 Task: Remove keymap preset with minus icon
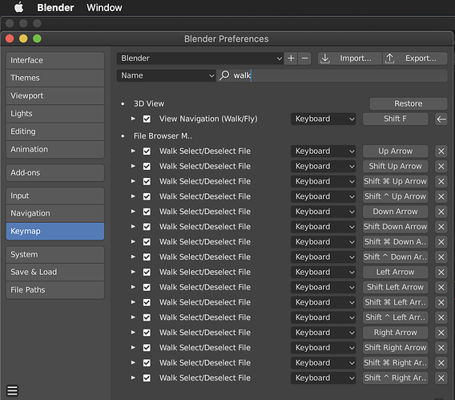point(304,59)
